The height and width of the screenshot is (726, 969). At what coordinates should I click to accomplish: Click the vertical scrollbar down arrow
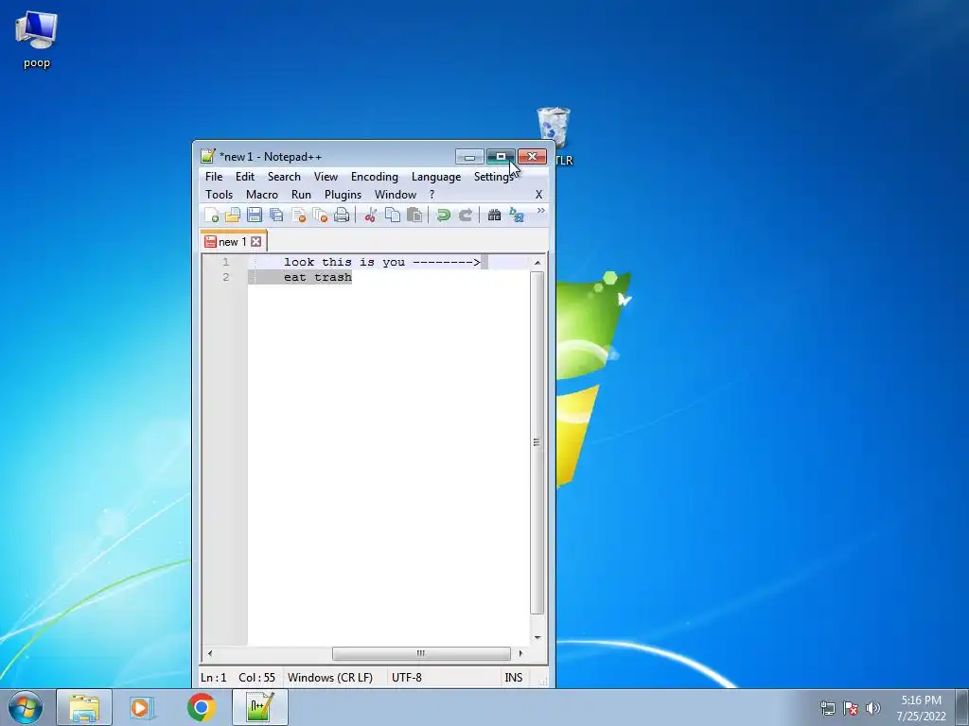pos(537,637)
